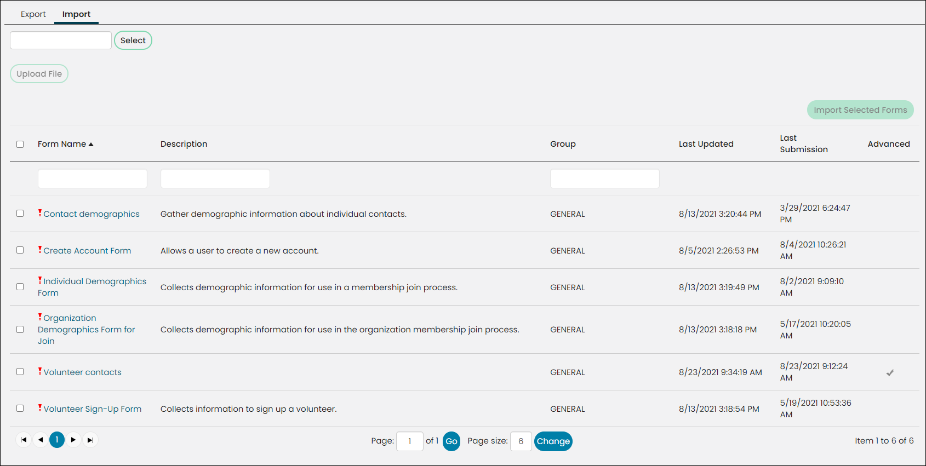Viewport: 926px width, 466px height.
Task: Toggle the select-all forms checkbox
Action: 20,144
